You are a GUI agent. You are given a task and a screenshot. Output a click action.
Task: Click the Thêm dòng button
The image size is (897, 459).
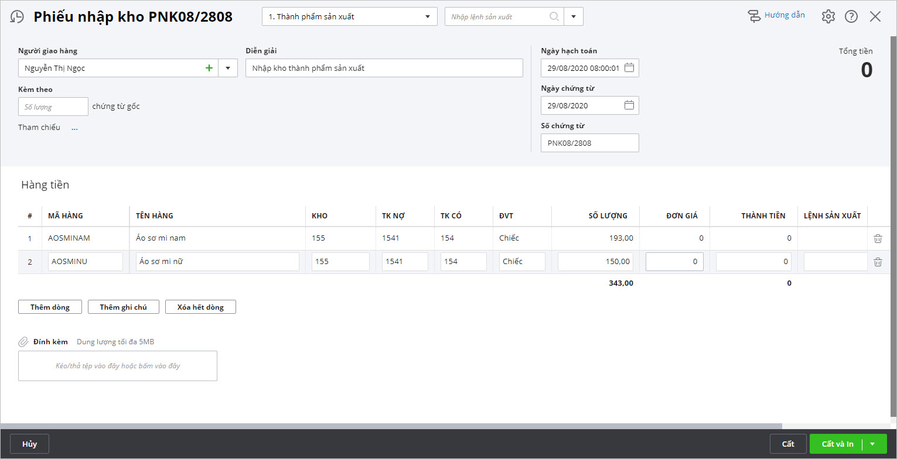[x=50, y=307]
